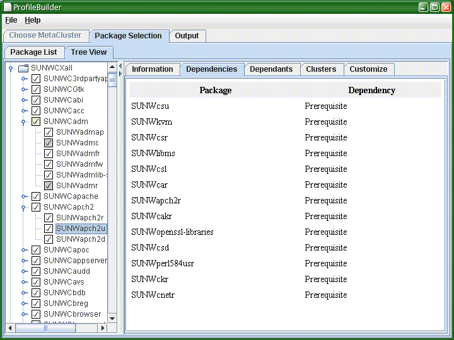The height and width of the screenshot is (340, 454).
Task: Click Prerequisite cell in SUNWcsd row
Action: coord(326,248)
